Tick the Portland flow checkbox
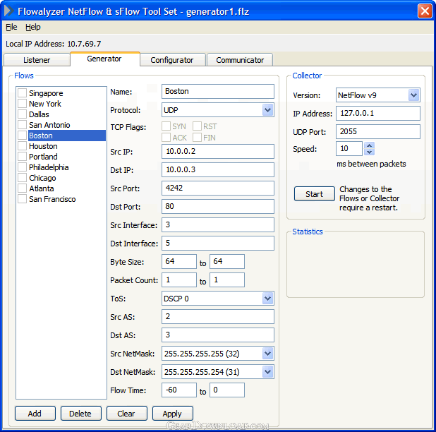The width and height of the screenshot is (436, 432). [23, 156]
